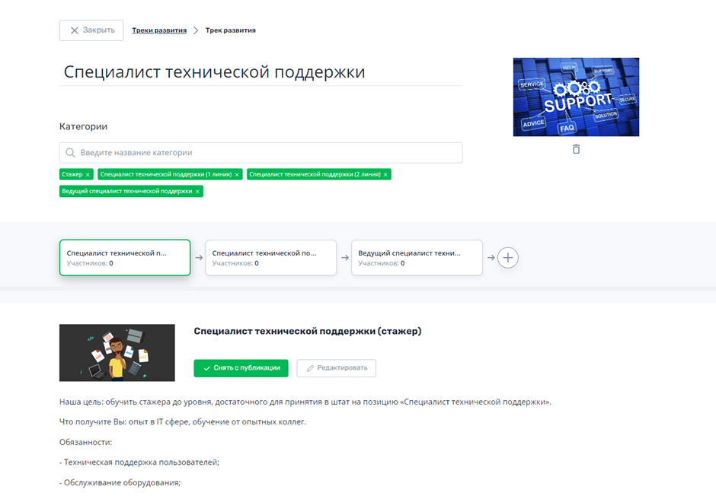Click the Редактировать button
This screenshot has width=716, height=499.
337,368
